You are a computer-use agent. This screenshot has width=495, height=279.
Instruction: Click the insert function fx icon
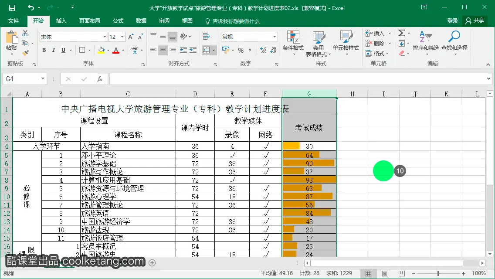[x=99, y=79]
